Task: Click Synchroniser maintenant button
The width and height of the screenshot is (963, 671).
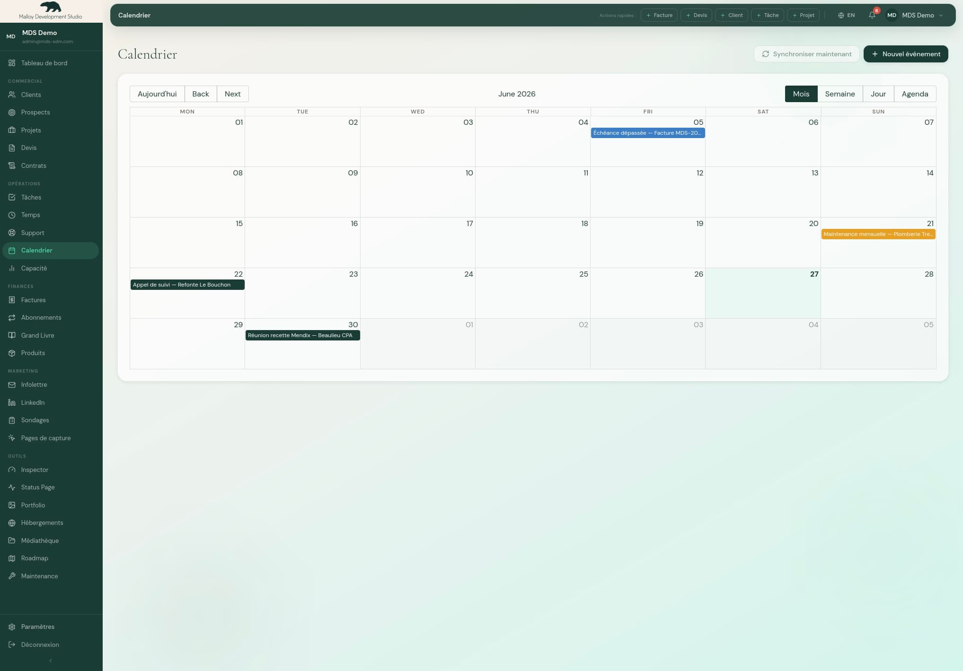Action: 806,54
